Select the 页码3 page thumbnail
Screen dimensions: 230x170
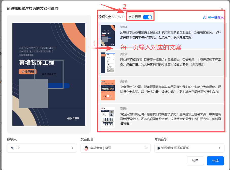pos(108,90)
